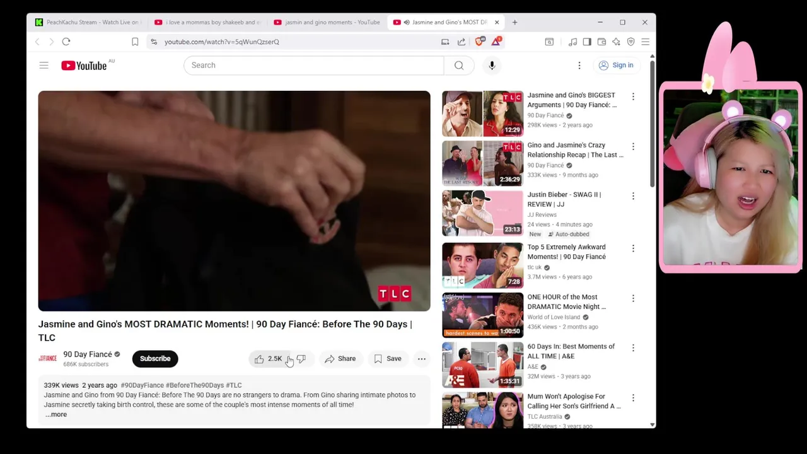
Task: Go forward using the browser forward arrow
Action: click(51, 42)
